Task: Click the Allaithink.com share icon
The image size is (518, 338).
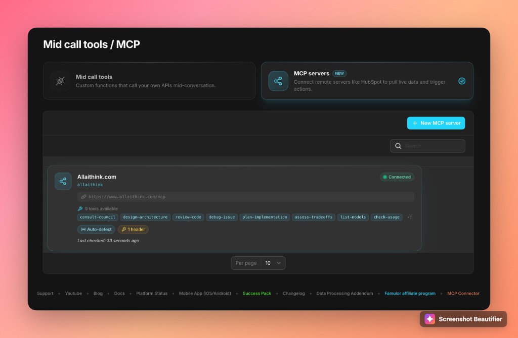Action: coord(63,181)
